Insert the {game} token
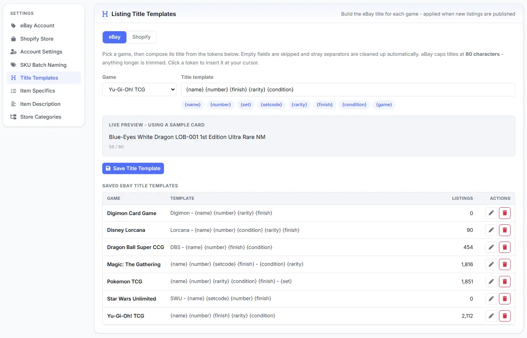Image resolution: width=527 pixels, height=338 pixels. coord(384,105)
